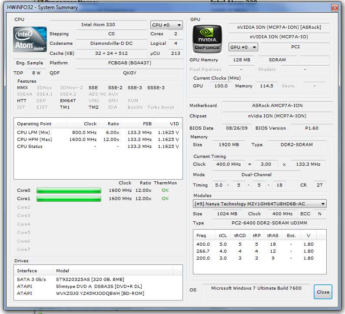The width and height of the screenshot is (345, 314).
Task: Click the BIOS Date 08/26/09 field
Action: tap(237, 128)
